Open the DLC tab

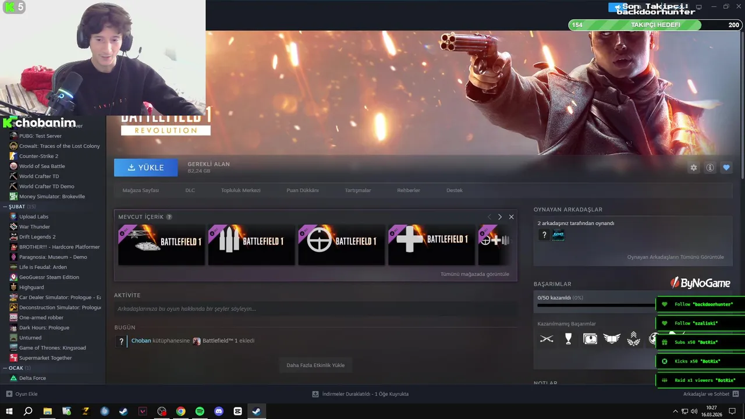tap(190, 190)
